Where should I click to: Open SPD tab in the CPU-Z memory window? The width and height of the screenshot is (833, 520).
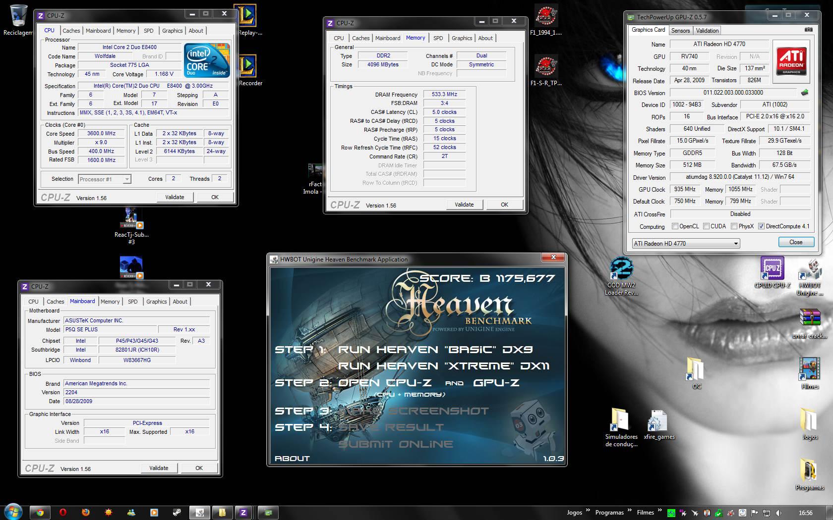click(x=438, y=38)
